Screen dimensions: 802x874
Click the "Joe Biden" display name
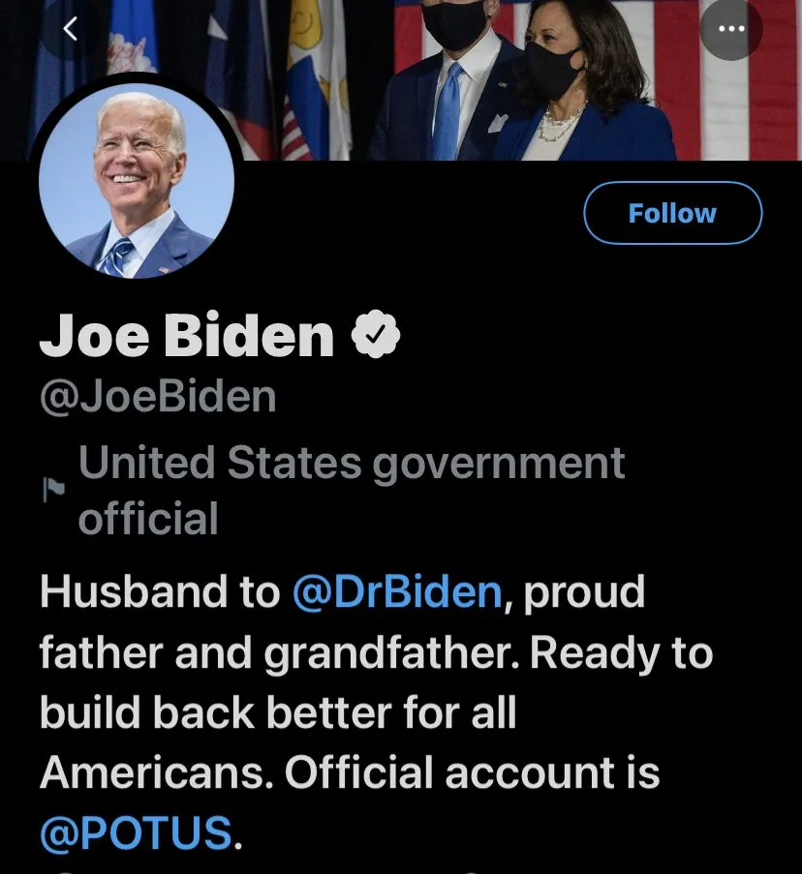(x=187, y=335)
